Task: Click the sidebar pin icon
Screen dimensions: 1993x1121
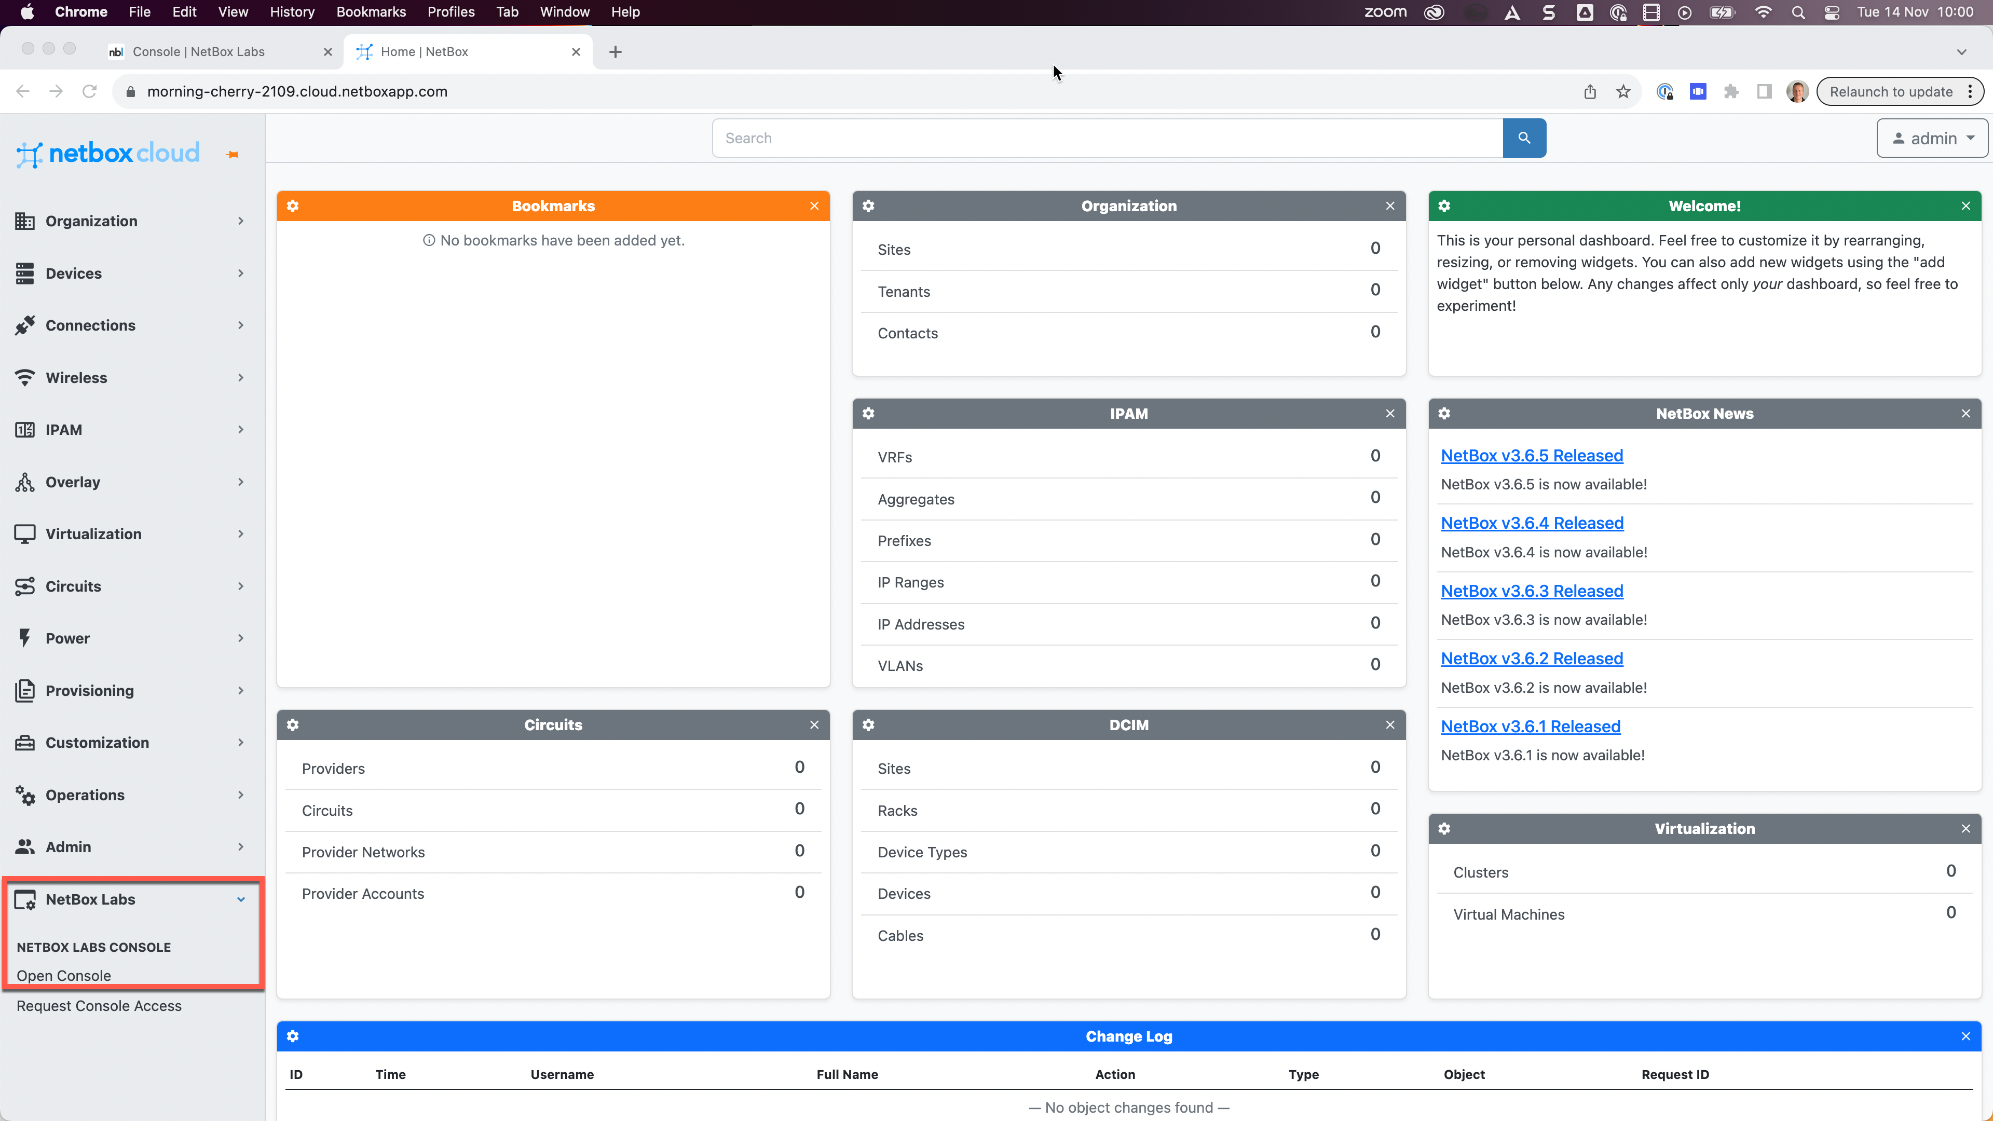Action: (232, 155)
